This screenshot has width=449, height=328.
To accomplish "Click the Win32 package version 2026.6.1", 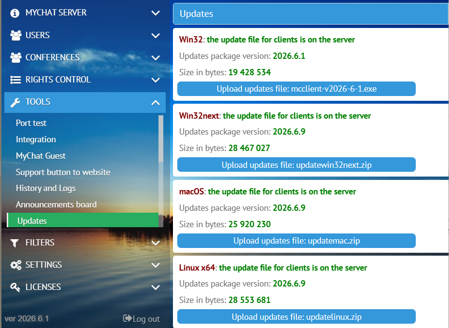I will coord(289,56).
